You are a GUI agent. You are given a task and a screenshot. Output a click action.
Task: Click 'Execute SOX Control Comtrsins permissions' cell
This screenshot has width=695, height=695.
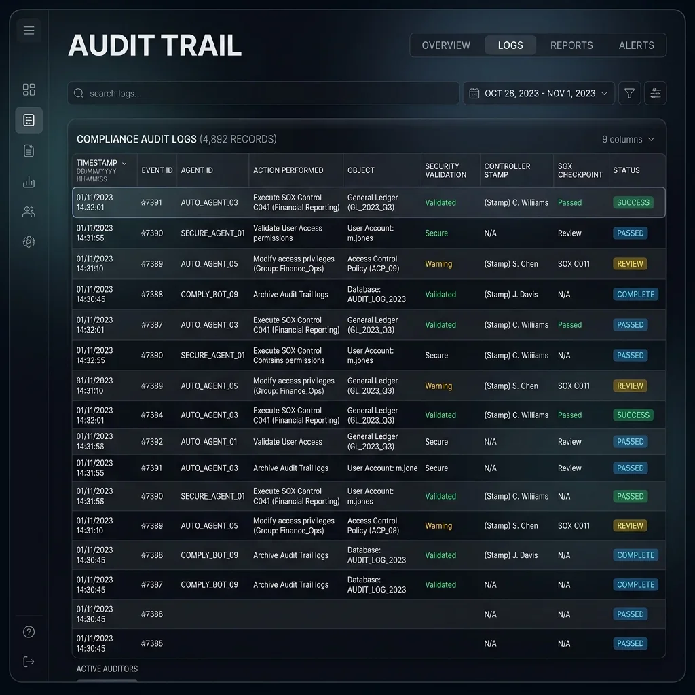[x=288, y=356]
